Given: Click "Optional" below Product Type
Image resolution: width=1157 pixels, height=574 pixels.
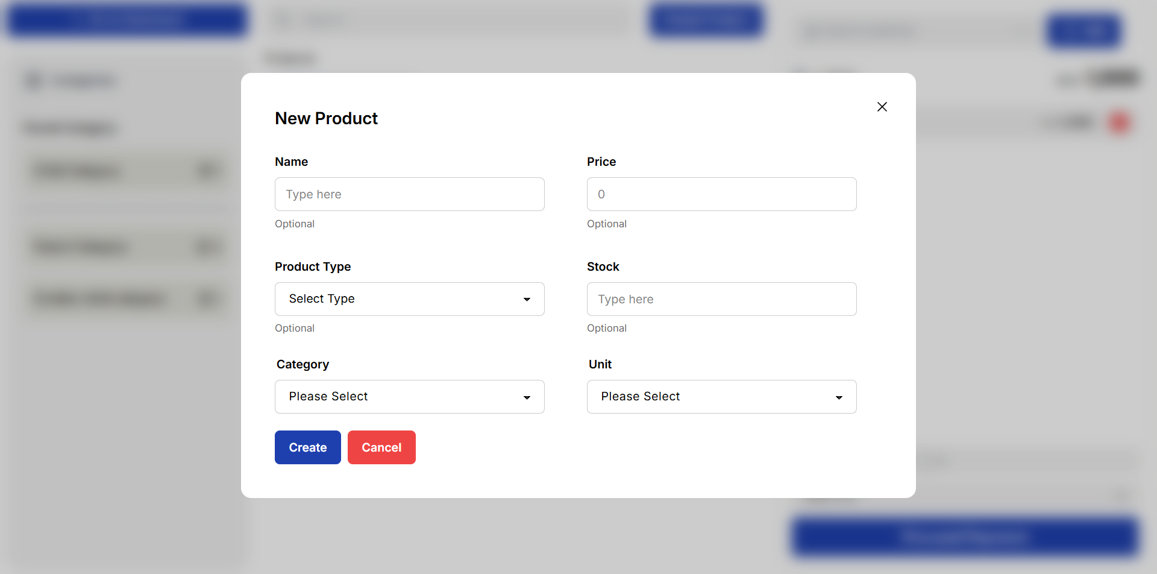Looking at the screenshot, I should [x=294, y=328].
